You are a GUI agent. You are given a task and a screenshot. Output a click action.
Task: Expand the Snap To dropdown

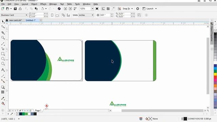pos(132,8)
